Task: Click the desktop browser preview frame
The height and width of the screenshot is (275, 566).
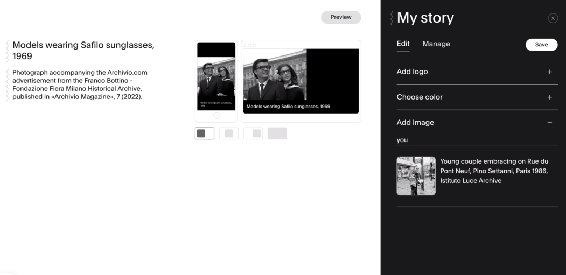Action: click(x=301, y=81)
